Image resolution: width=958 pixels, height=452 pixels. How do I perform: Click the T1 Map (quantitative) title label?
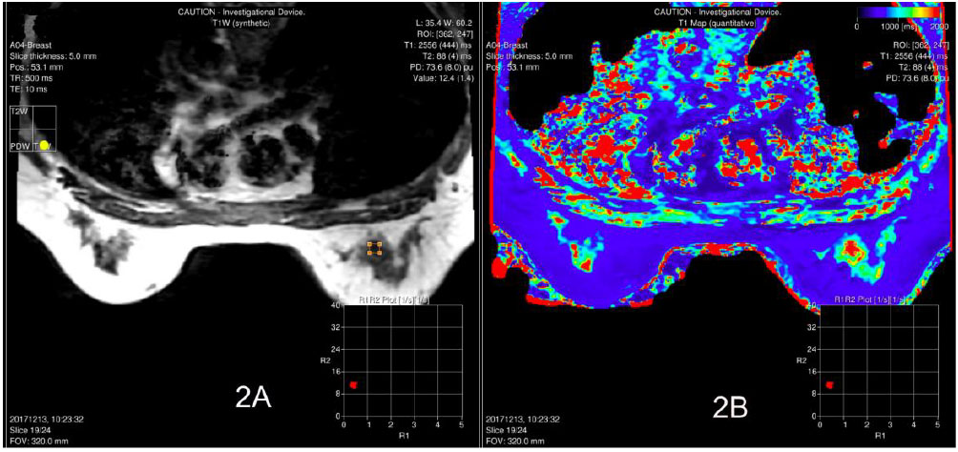718,20
